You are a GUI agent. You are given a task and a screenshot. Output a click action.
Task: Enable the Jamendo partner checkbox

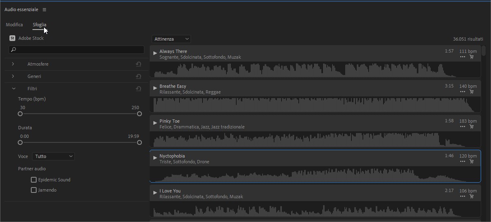pos(34,190)
